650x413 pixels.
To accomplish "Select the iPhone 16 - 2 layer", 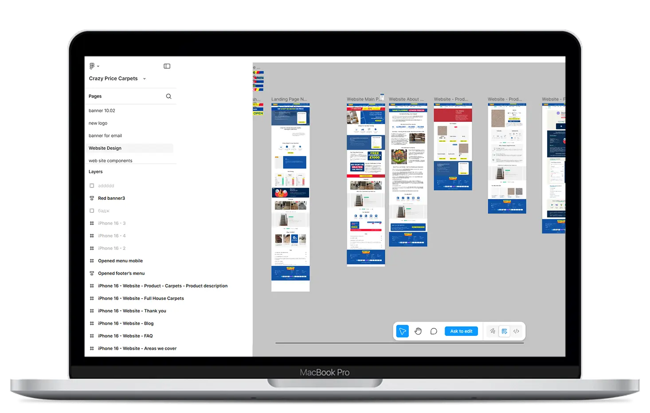I will click(x=112, y=248).
